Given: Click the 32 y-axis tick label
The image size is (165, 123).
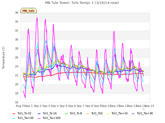Looking at the screenshot, I should click(x=16, y=31).
